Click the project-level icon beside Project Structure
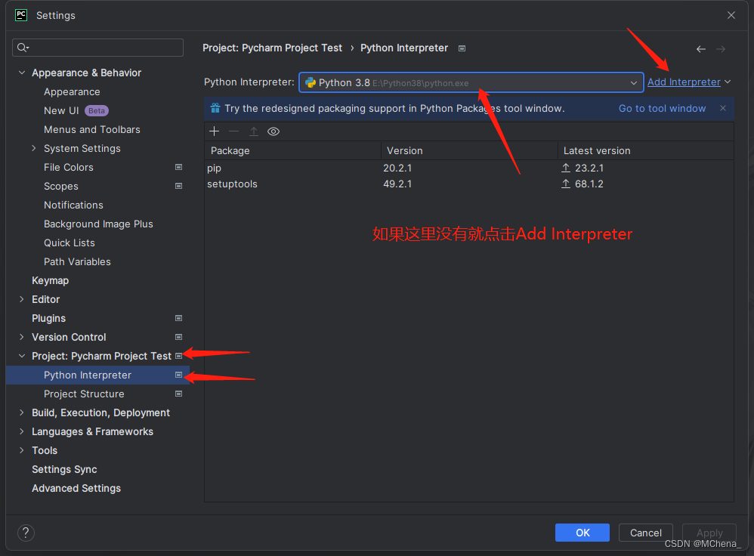Screen dimensions: 754x556 coord(178,394)
